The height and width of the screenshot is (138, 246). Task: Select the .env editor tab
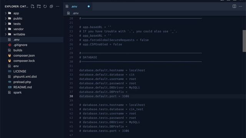click(78, 7)
